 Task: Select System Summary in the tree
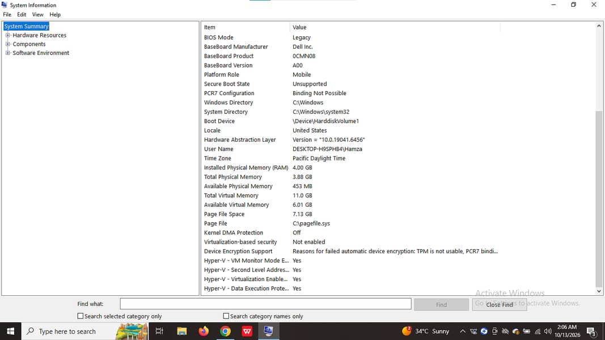[26, 26]
